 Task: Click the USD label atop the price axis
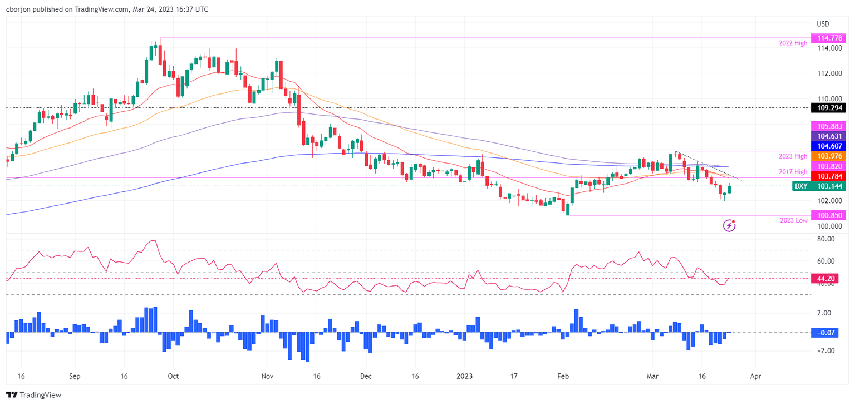823,24
